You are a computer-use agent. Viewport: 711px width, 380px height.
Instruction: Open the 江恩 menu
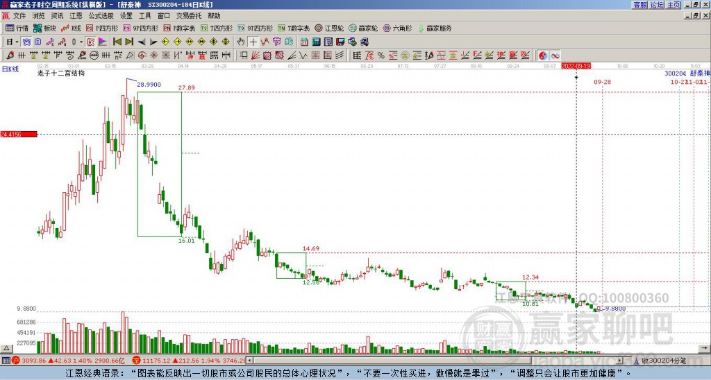click(76, 16)
